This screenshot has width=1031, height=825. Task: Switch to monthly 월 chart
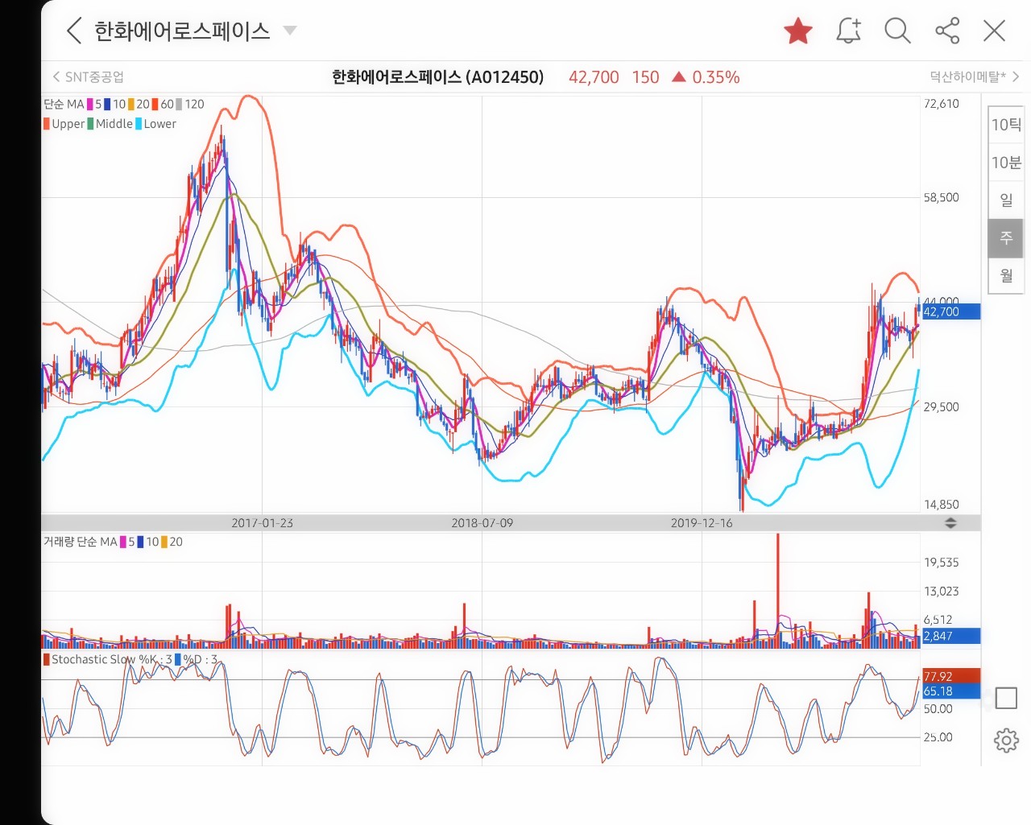click(1006, 275)
